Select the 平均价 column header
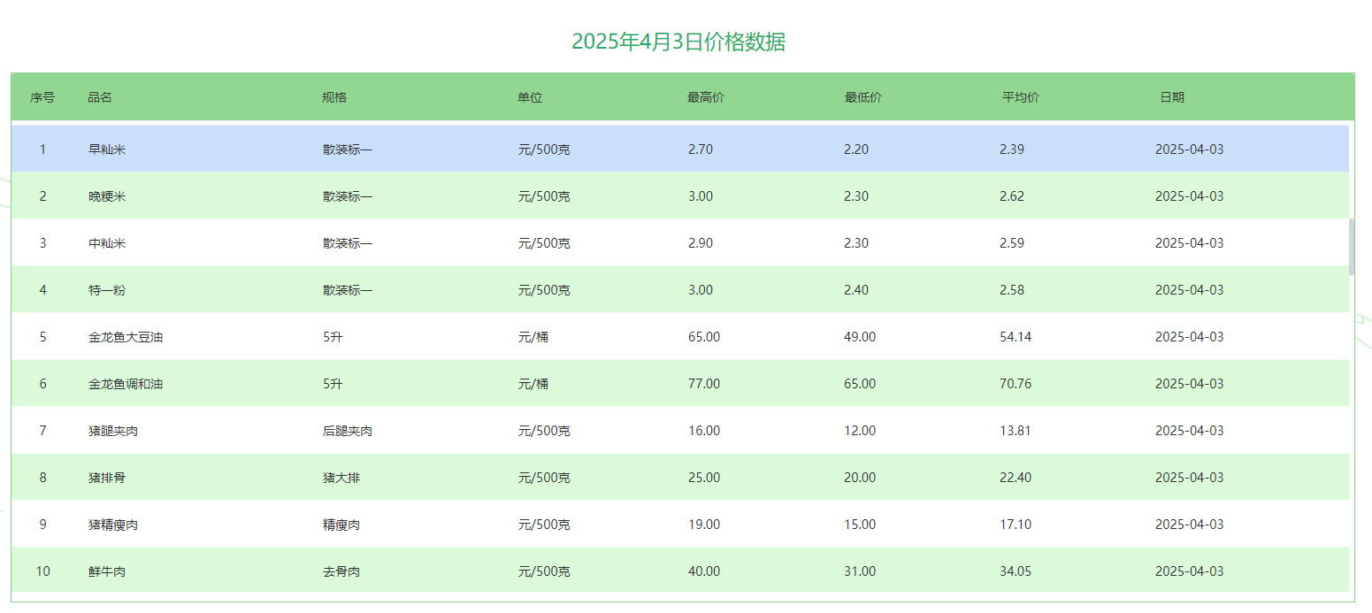Image resolution: width=1372 pixels, height=613 pixels. pyautogui.click(x=1021, y=97)
